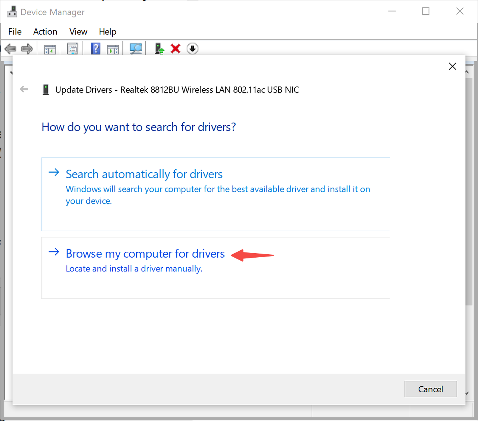This screenshot has height=421, width=478.
Task: Click the Update device driver toolbar icon
Action: click(x=159, y=49)
